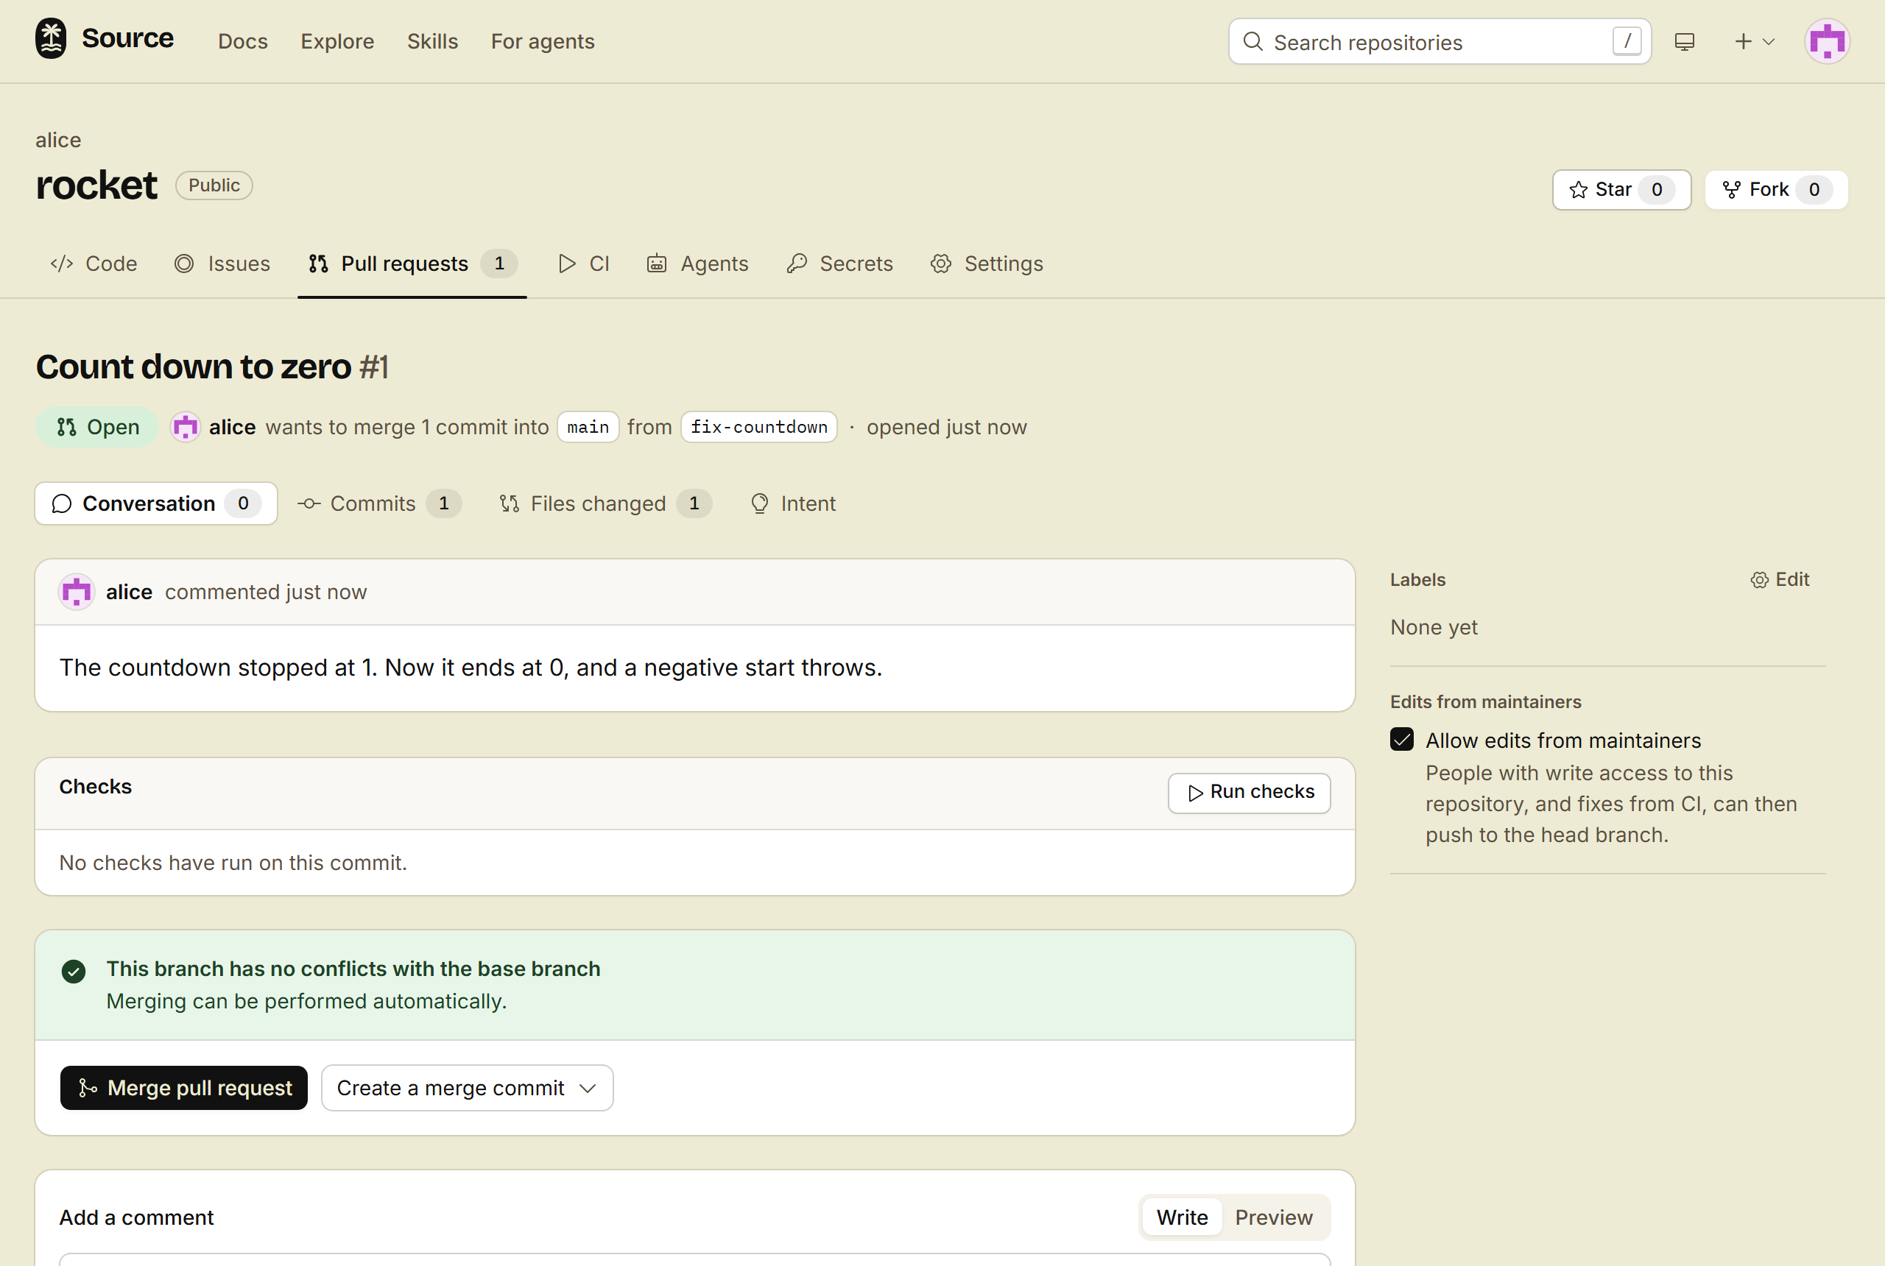Switch to the Files changed sub-tab

click(x=605, y=503)
